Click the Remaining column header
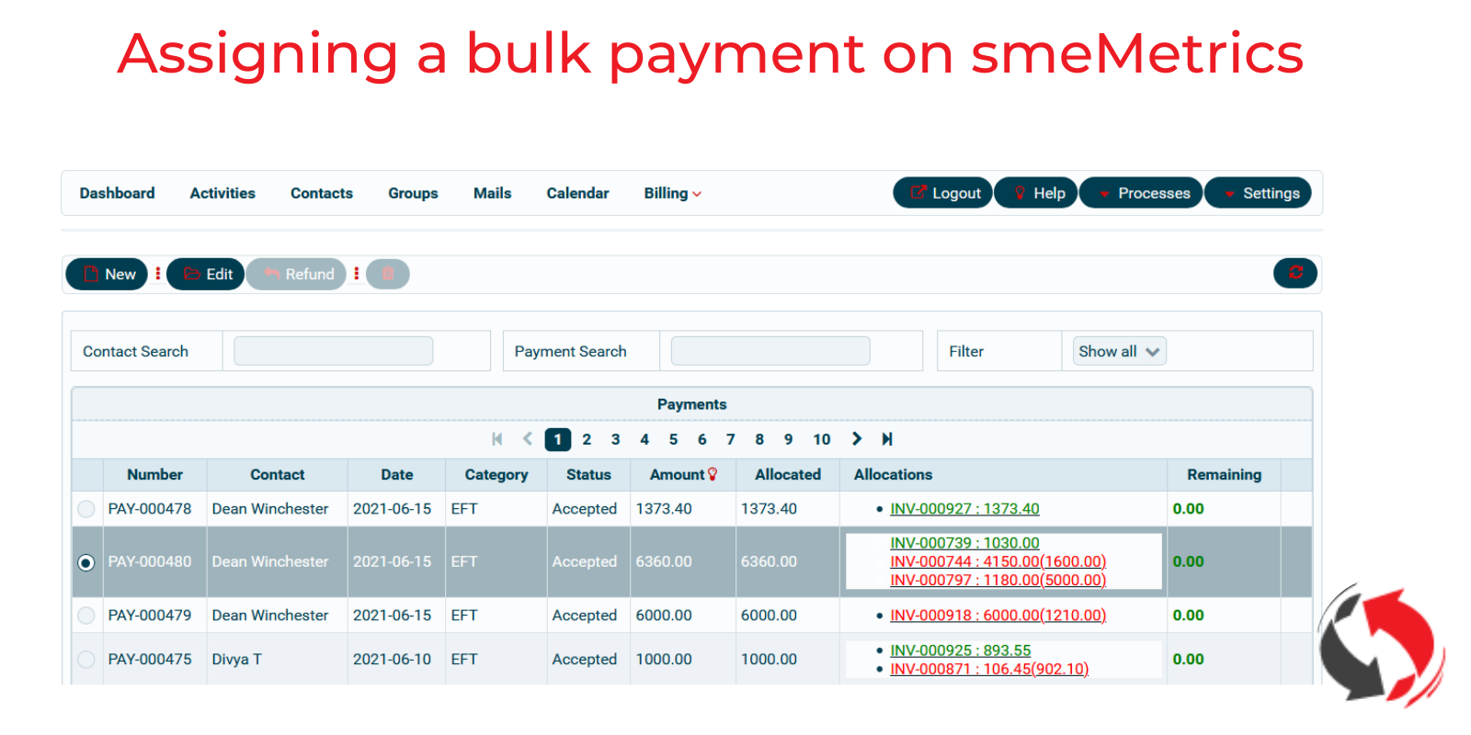Image resolution: width=1471 pixels, height=735 pixels. (1224, 474)
